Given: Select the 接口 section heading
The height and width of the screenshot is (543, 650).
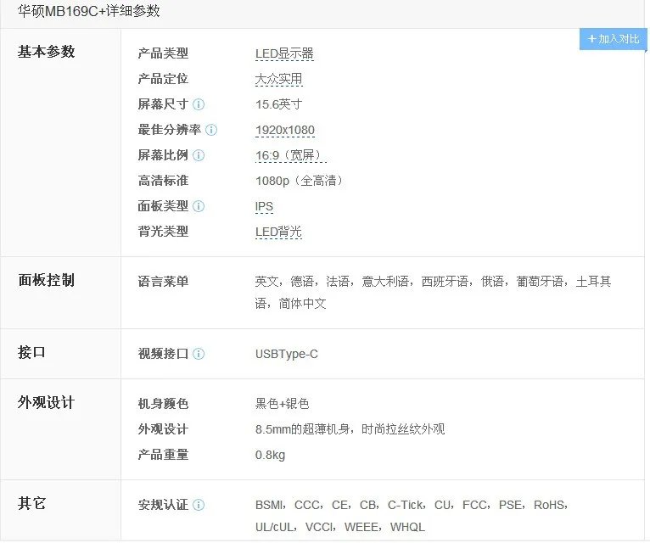Looking at the screenshot, I should coord(31,352).
